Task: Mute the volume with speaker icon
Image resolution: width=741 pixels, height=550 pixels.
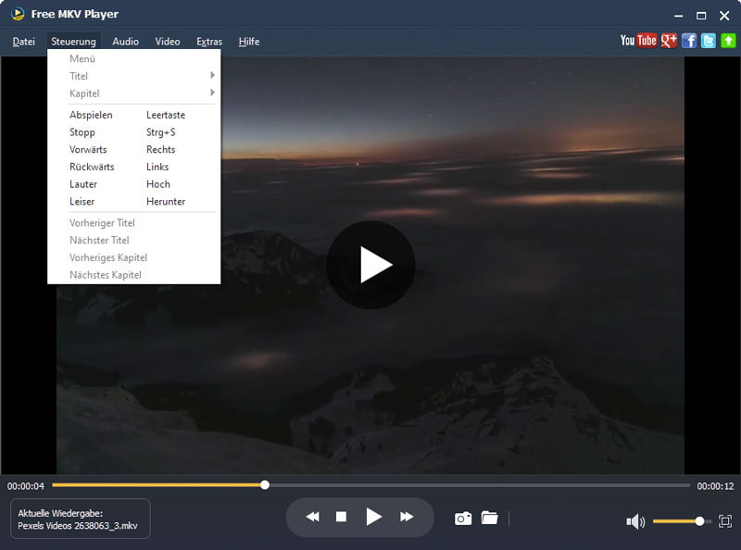Action: (x=635, y=520)
